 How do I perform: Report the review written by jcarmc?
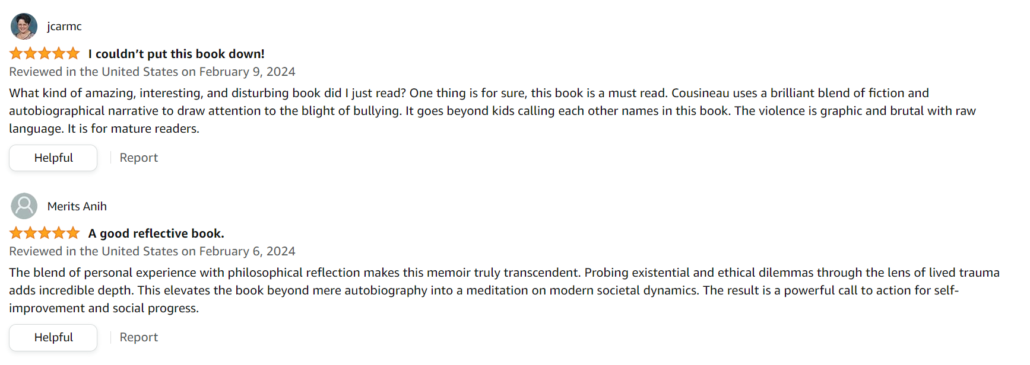point(138,158)
